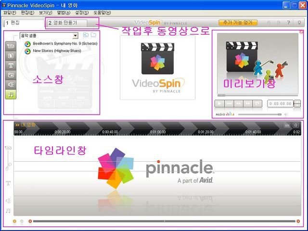
Task: Open the 파일(F) menu
Action: [10, 13]
